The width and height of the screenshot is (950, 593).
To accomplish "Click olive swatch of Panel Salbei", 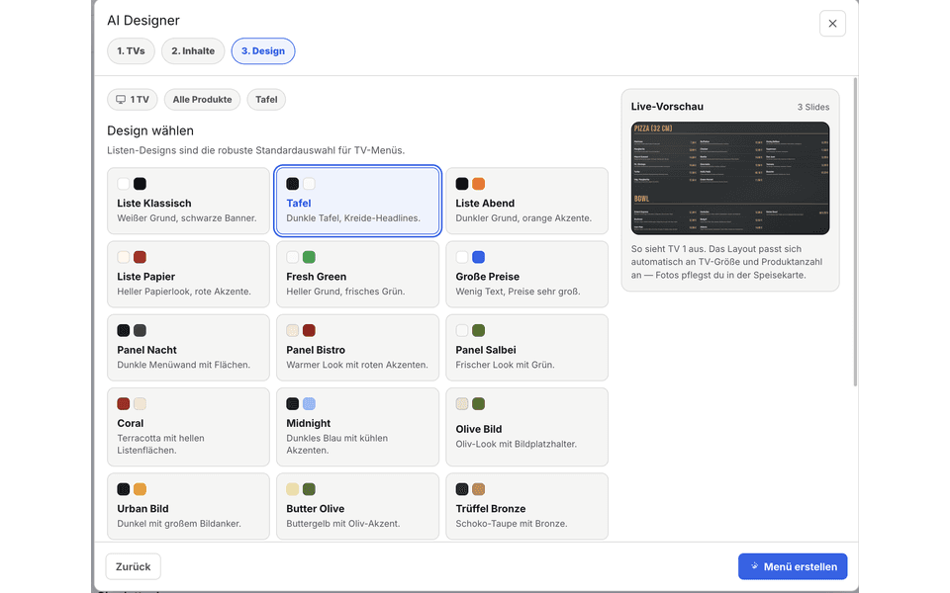I will click(479, 330).
